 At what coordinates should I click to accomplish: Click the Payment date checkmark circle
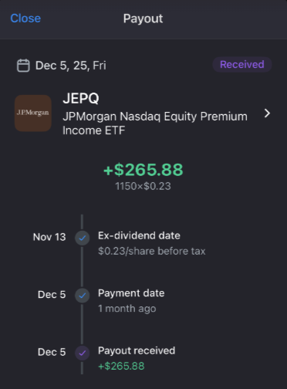click(x=83, y=296)
